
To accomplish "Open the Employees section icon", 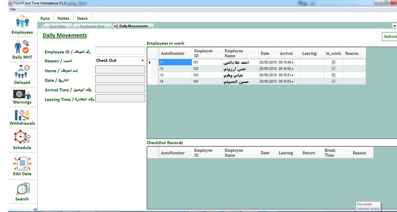I will tap(22, 21).
